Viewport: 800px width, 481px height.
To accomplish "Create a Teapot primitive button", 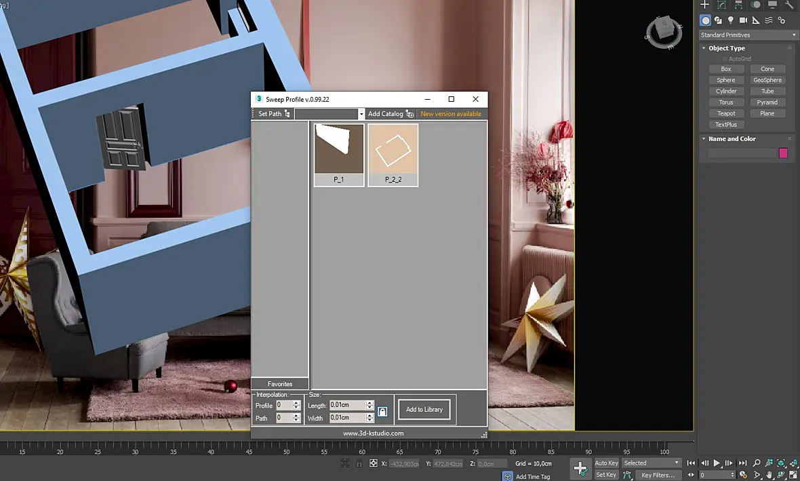I will tap(726, 113).
